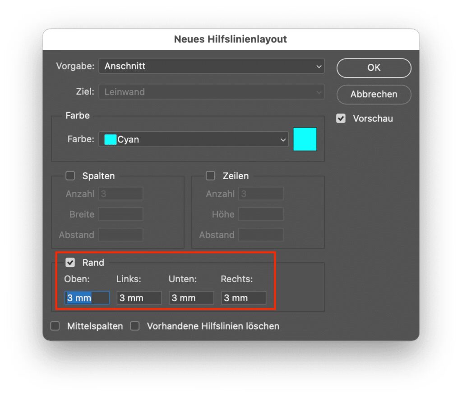This screenshot has width=462, height=397.
Task: Enable the Zeilen checkbox
Action: (x=210, y=176)
